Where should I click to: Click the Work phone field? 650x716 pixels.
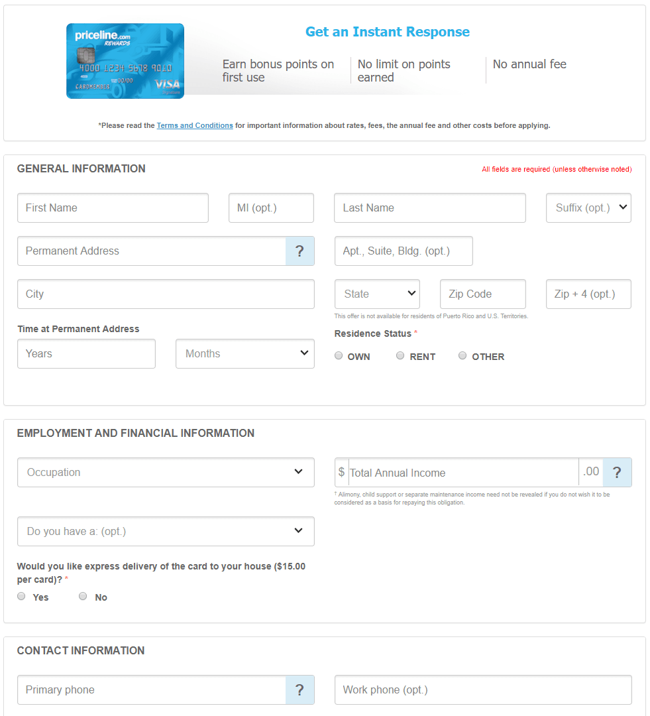(x=482, y=690)
